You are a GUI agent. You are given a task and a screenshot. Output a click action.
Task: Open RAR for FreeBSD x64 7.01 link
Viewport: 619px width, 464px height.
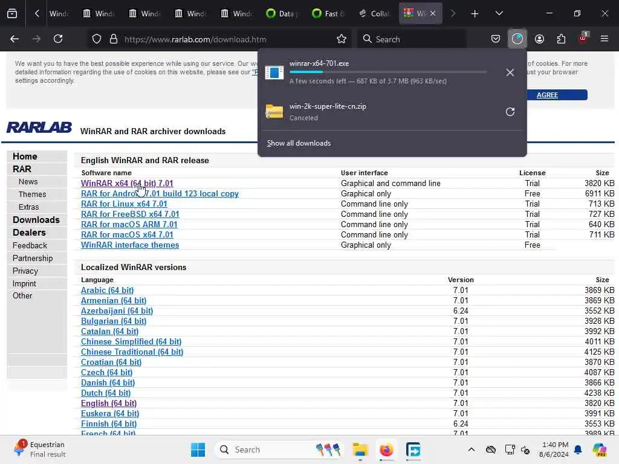(130, 214)
